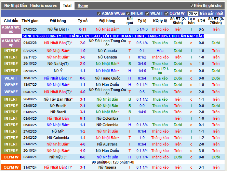The width and height of the screenshot is (227, 171).
Task: Uncheck the INTERF filter checkbox
Action: tap(128, 13)
